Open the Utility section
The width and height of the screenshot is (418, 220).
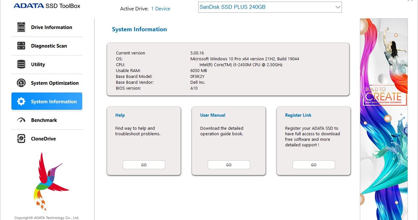click(47, 65)
